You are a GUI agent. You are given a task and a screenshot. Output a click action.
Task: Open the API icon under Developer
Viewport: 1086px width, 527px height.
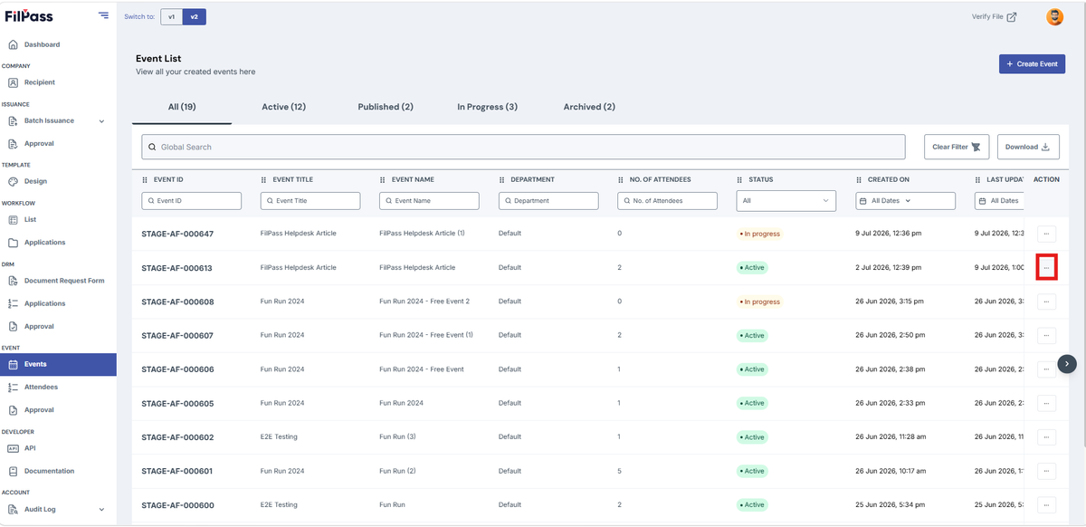coord(13,448)
